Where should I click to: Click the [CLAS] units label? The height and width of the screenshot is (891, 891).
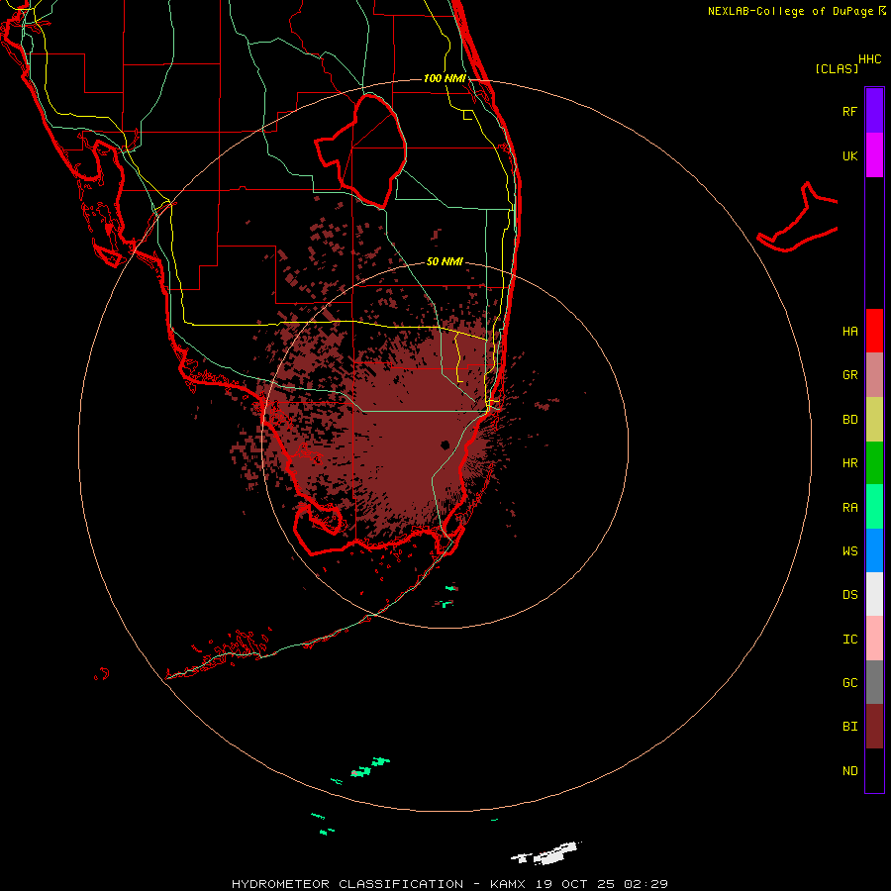coord(837,68)
